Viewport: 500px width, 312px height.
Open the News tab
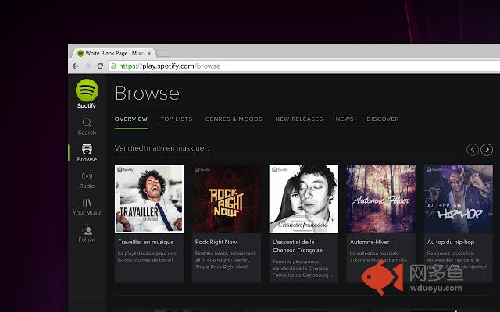point(345,119)
